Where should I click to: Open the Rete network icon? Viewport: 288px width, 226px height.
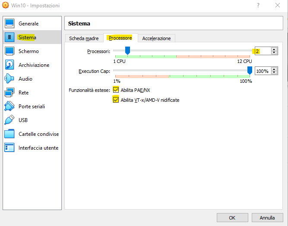pyautogui.click(x=9, y=92)
